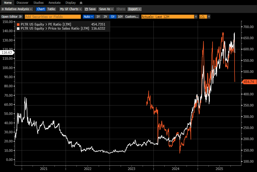The height and width of the screenshot is (172, 257).
Task: Select the Chart view toggle
Action: (x=41, y=9)
